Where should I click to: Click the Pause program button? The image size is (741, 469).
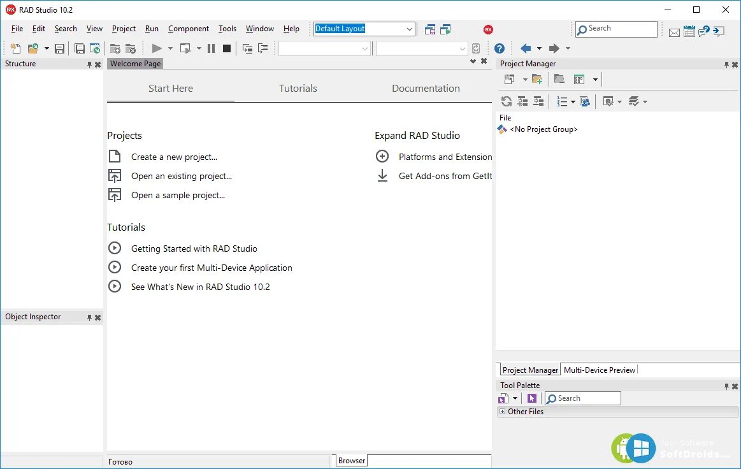212,48
